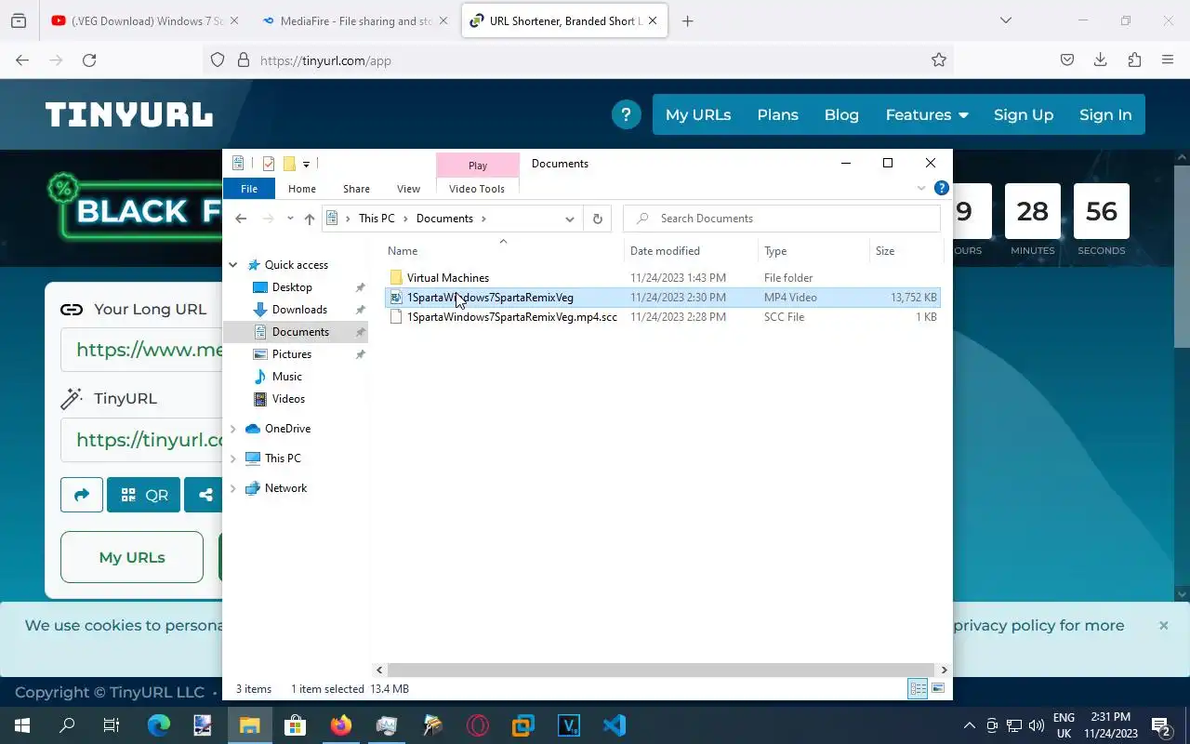Open the address bar history dropdown
The width and height of the screenshot is (1190, 744).
point(569,219)
